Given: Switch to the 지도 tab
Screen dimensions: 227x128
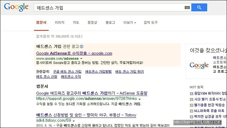Looking at the screenshot, I should 76,23.
